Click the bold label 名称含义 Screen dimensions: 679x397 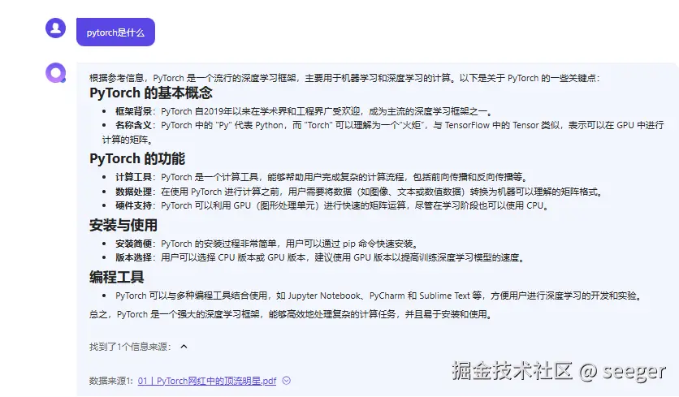pyautogui.click(x=134, y=125)
